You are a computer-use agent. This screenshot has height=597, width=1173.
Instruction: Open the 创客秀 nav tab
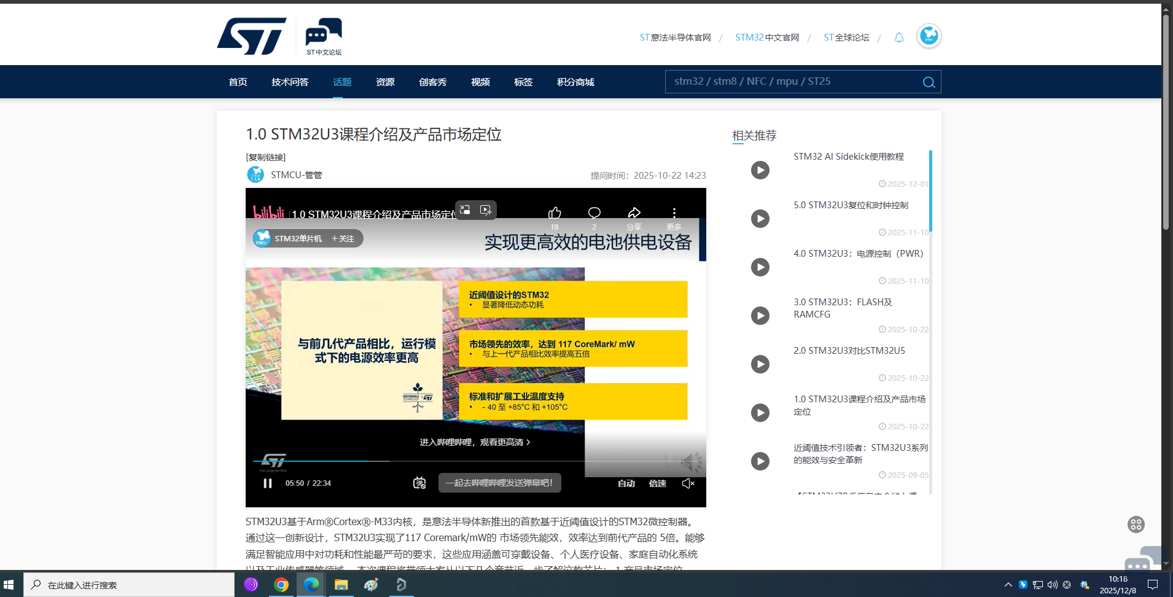(x=433, y=82)
